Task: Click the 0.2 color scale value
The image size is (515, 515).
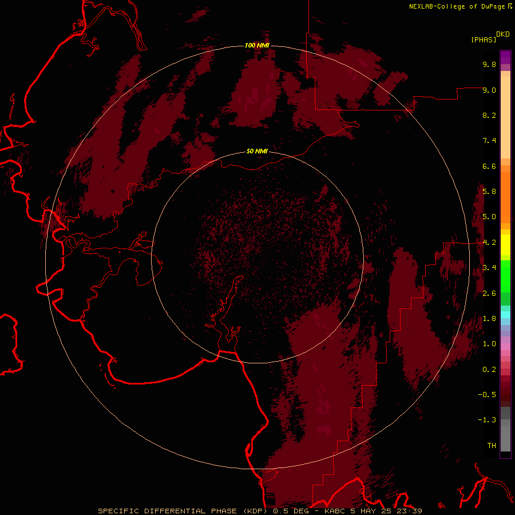Action: 489,370
